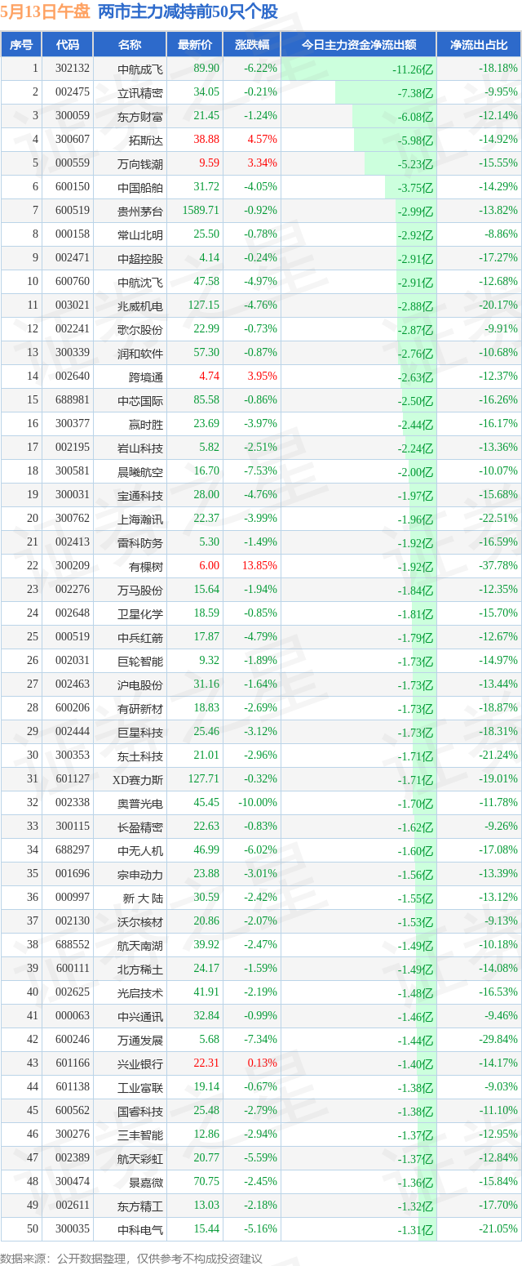Select stock name 万马股份

pyautogui.click(x=140, y=590)
